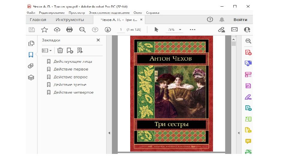288x162 pixels.
Task: Select the Чехов А. П. document tab
Action: click(x=119, y=20)
